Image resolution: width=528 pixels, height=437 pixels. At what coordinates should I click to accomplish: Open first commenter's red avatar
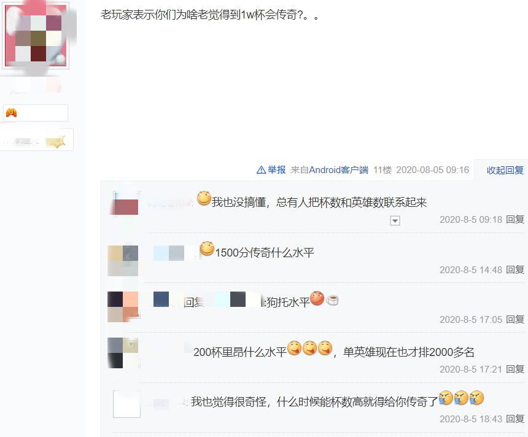126,203
